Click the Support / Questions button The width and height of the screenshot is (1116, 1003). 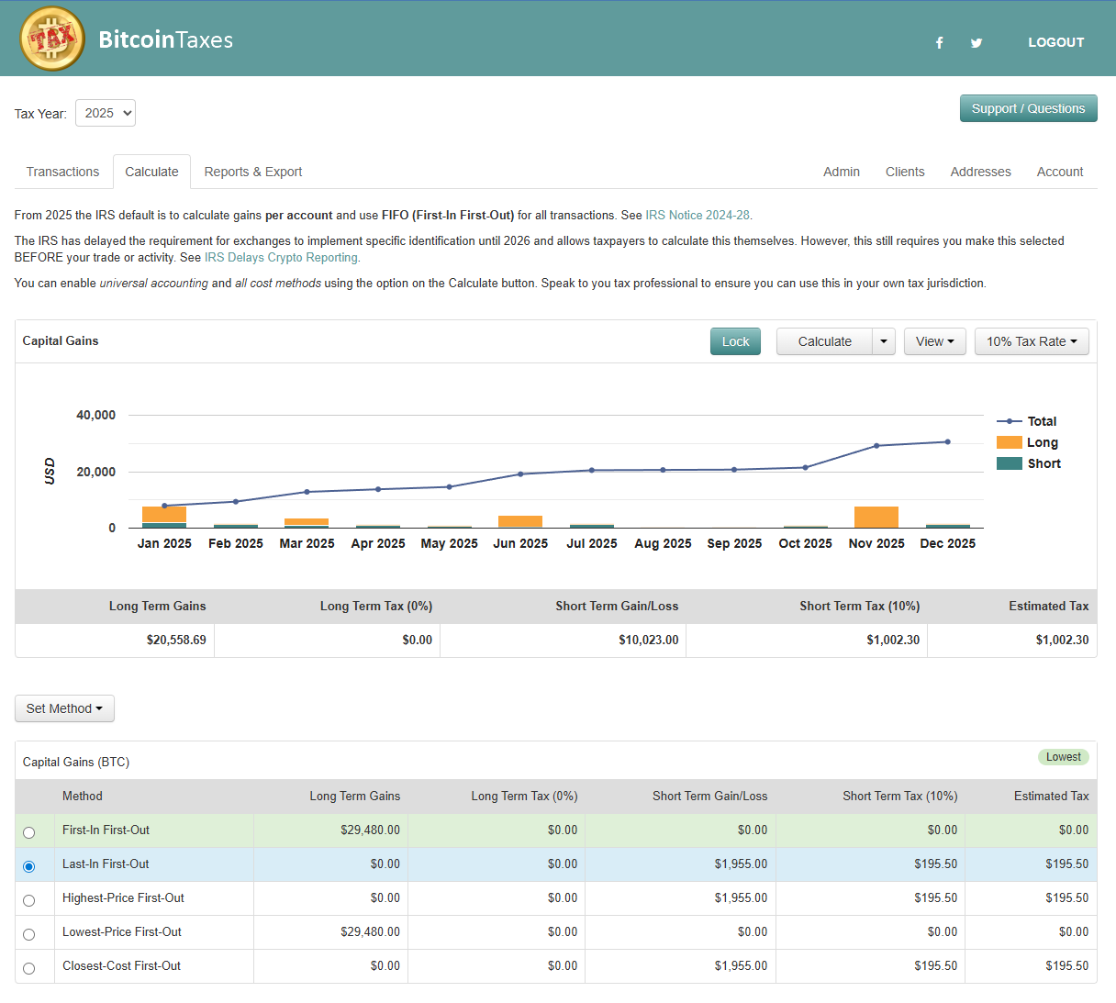1028,108
